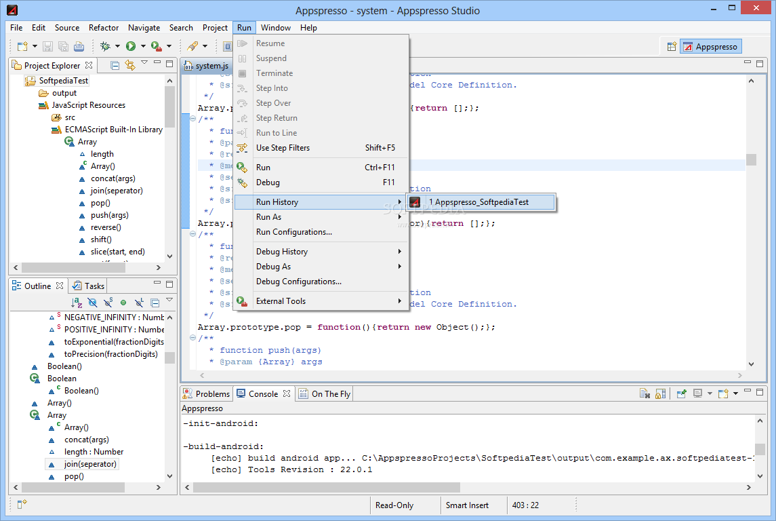Switch to the Problems tab
Image resolution: width=776 pixels, height=521 pixels.
[x=207, y=393]
